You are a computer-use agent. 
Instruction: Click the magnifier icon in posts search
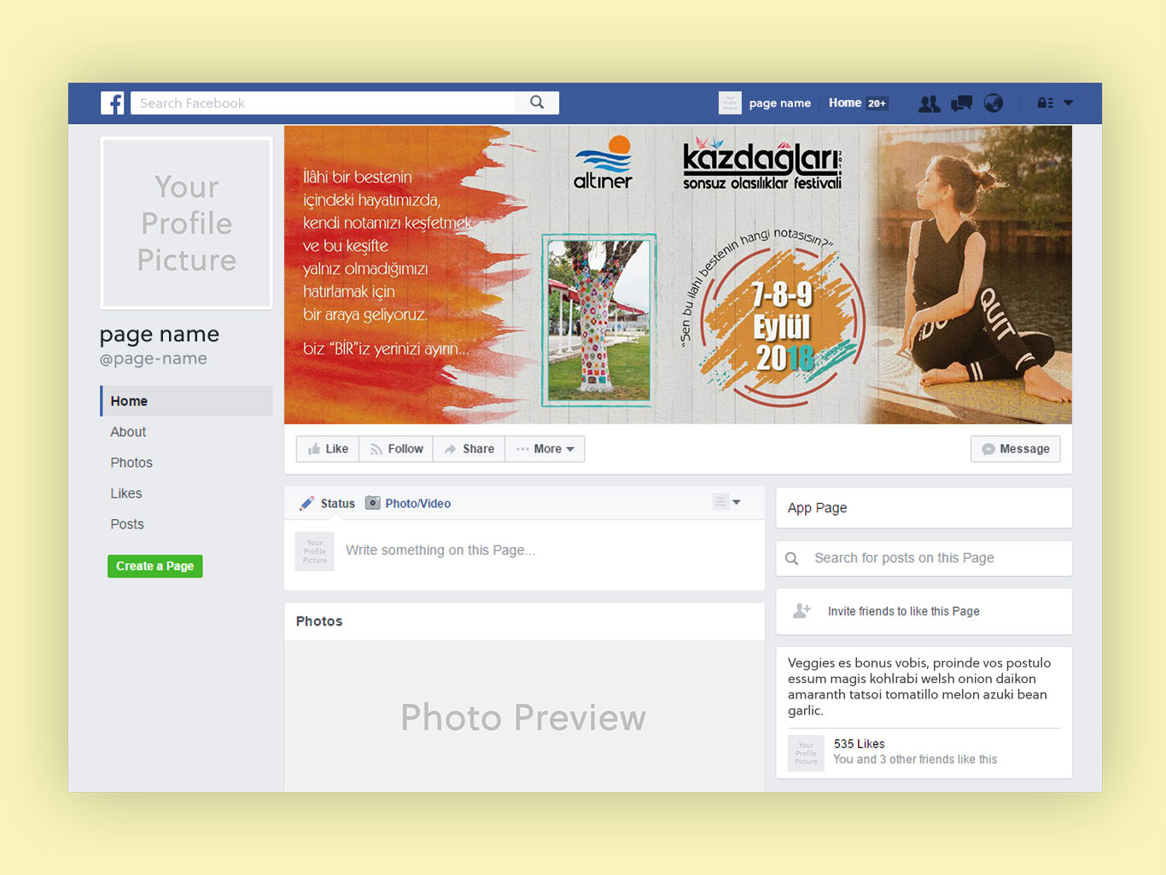click(x=792, y=558)
